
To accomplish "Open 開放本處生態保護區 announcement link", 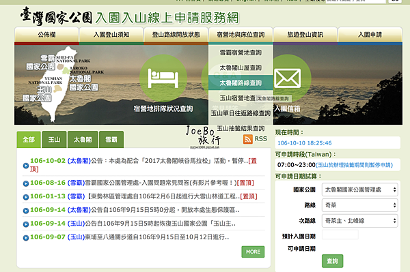I will click(x=135, y=210).
